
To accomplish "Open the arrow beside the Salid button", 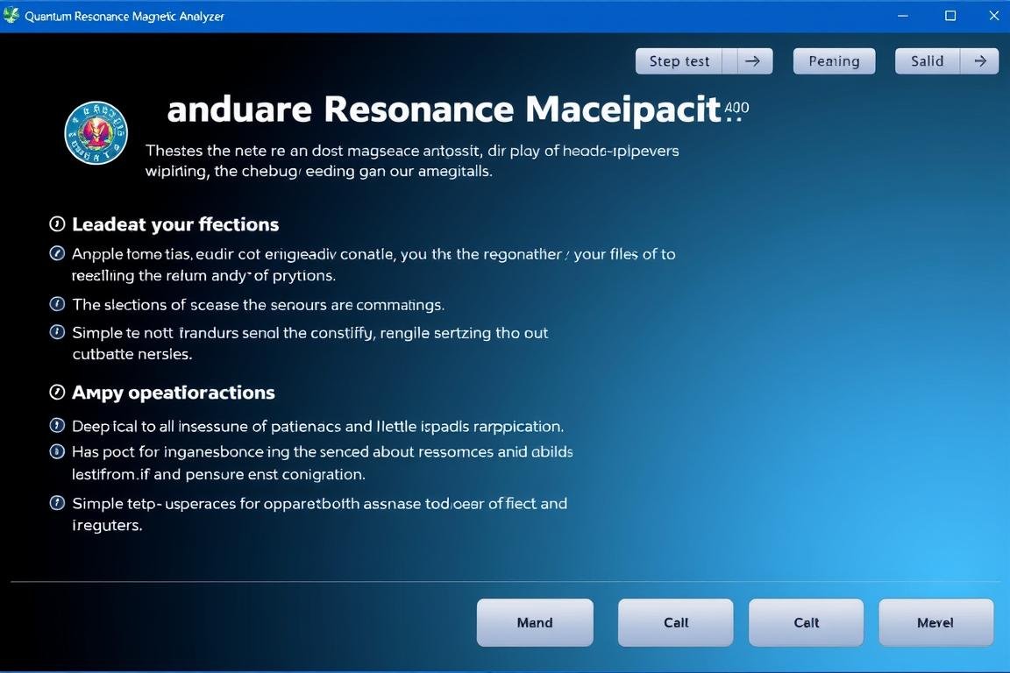I will 980,61.
